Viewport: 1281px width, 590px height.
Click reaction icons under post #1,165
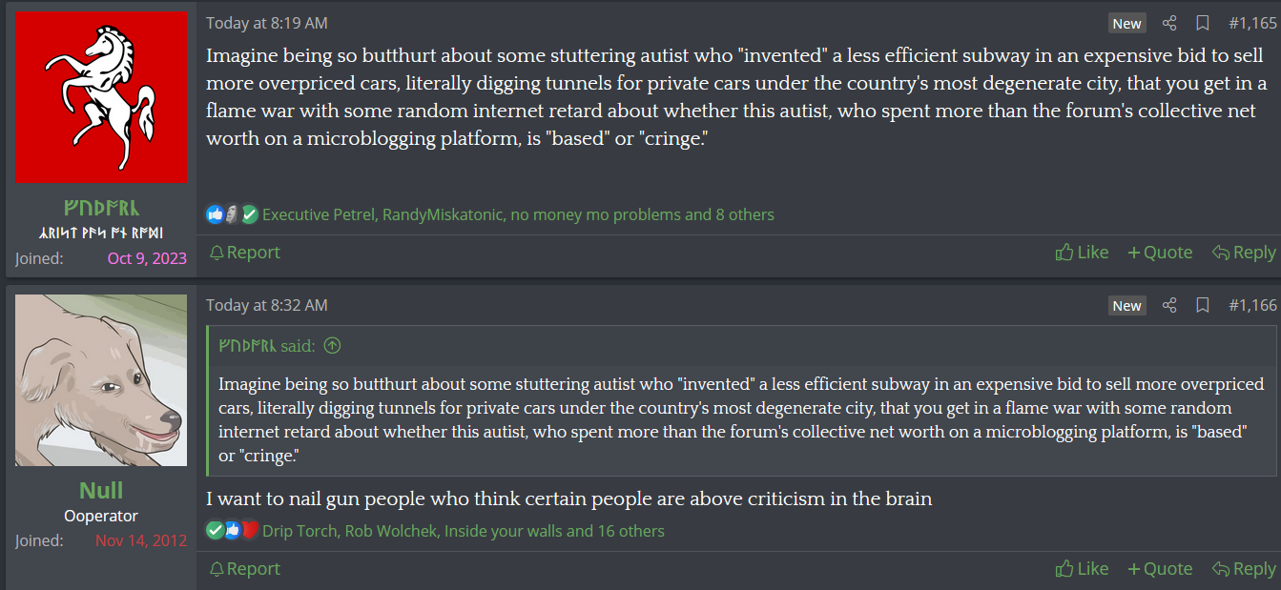coord(233,214)
